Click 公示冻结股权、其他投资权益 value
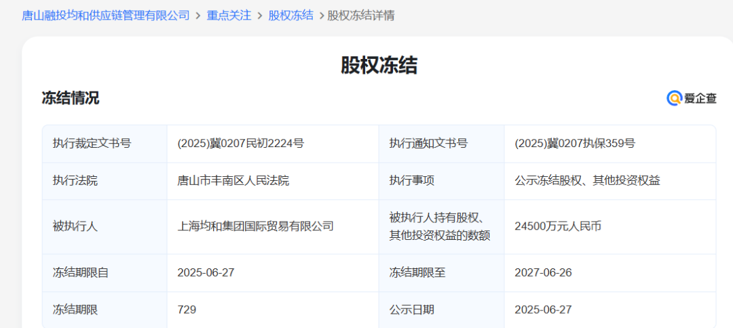 pos(587,180)
